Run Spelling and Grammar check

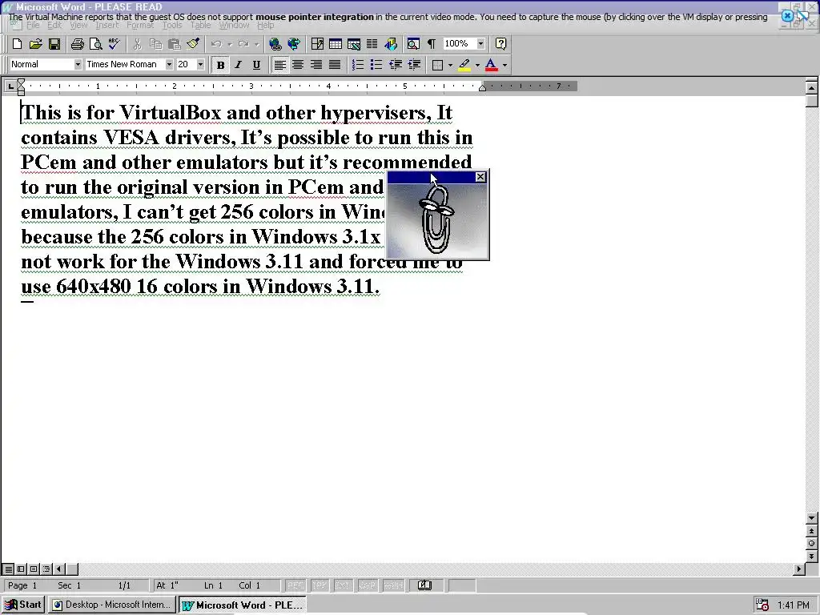114,44
